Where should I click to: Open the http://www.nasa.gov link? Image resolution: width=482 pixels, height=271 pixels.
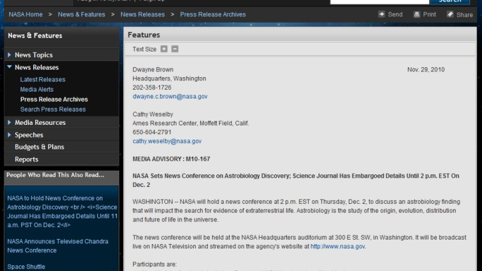pos(338,247)
